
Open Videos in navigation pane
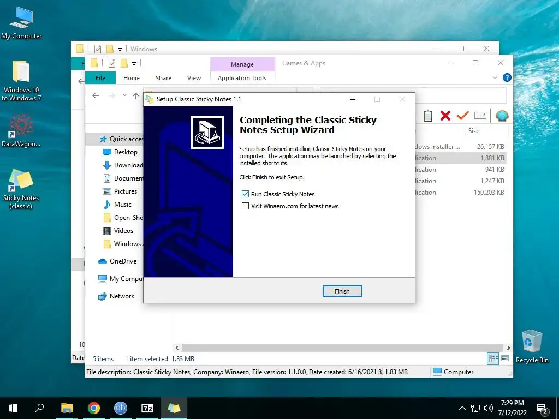118,231
